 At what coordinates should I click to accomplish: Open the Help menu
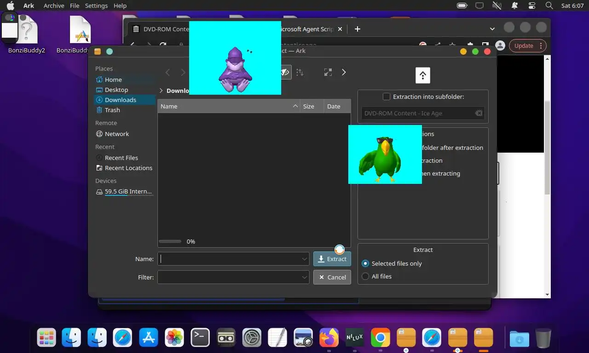click(x=120, y=6)
